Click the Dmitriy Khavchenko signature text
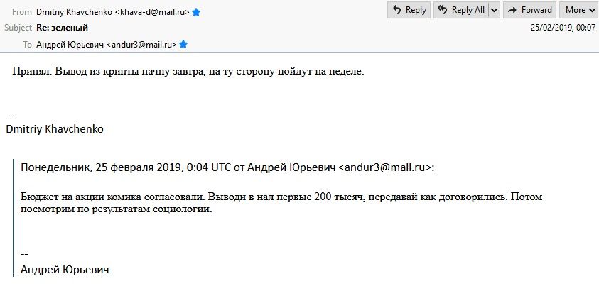Viewport: 599px width, 286px height. click(x=55, y=129)
